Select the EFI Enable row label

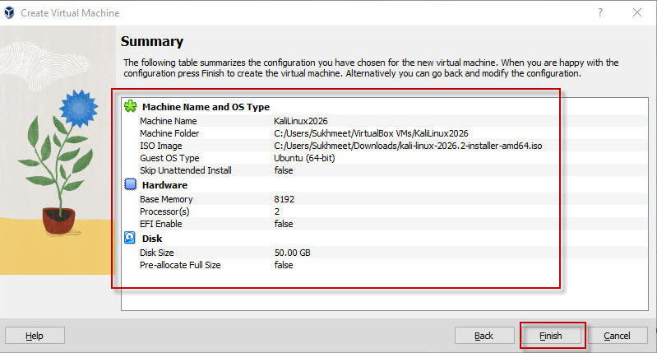pos(161,224)
